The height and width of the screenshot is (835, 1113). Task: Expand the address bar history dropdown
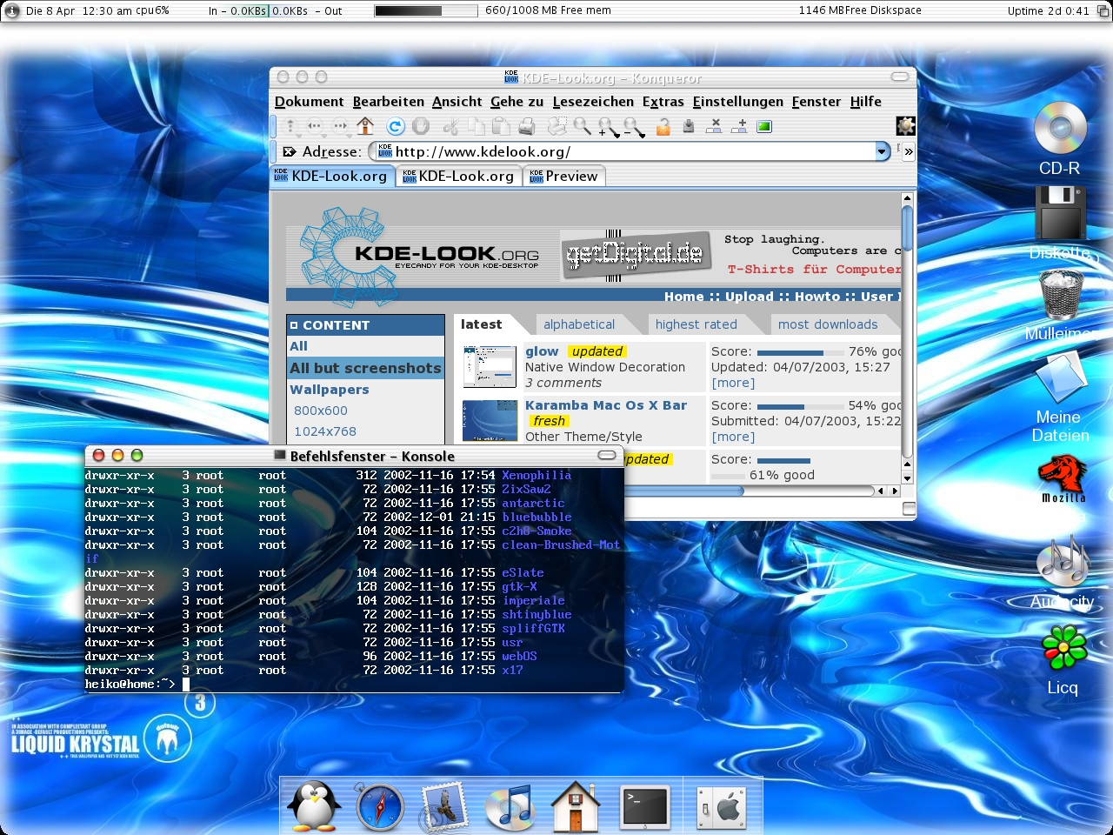[x=882, y=151]
